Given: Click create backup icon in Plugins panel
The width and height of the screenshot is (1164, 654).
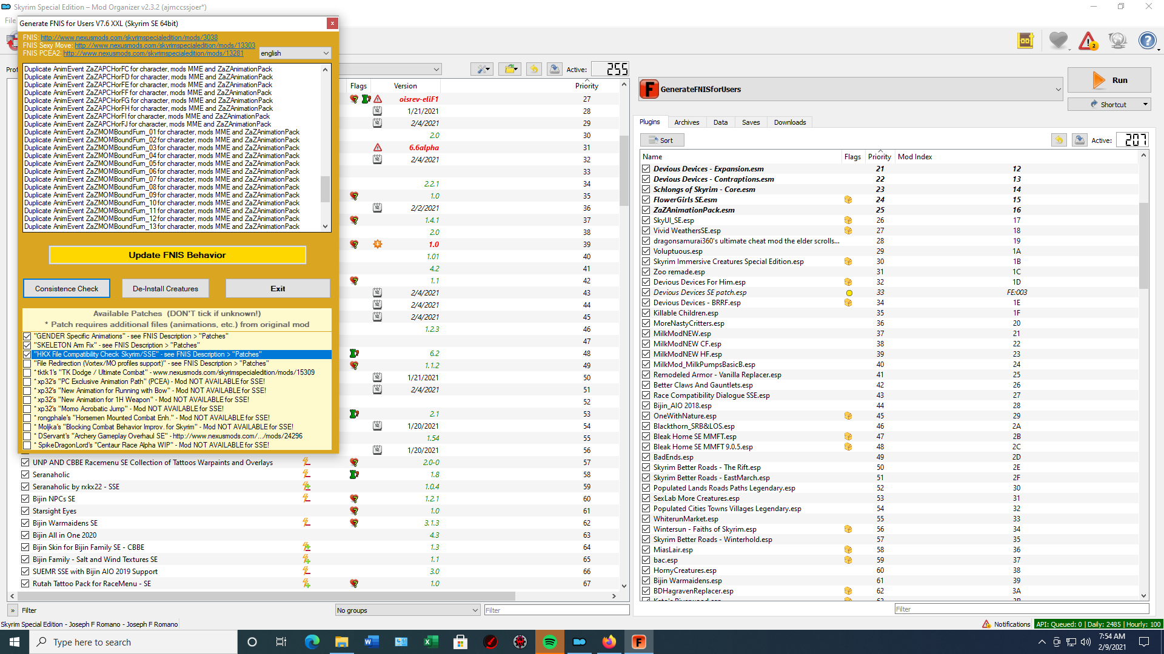Looking at the screenshot, I should [1080, 140].
